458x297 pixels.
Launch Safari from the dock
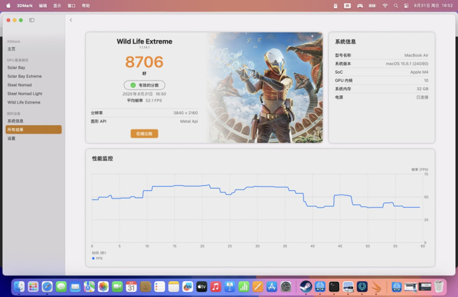click(47, 287)
